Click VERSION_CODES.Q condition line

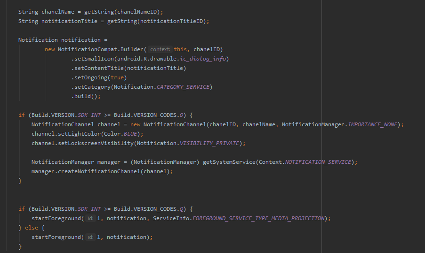click(105, 209)
